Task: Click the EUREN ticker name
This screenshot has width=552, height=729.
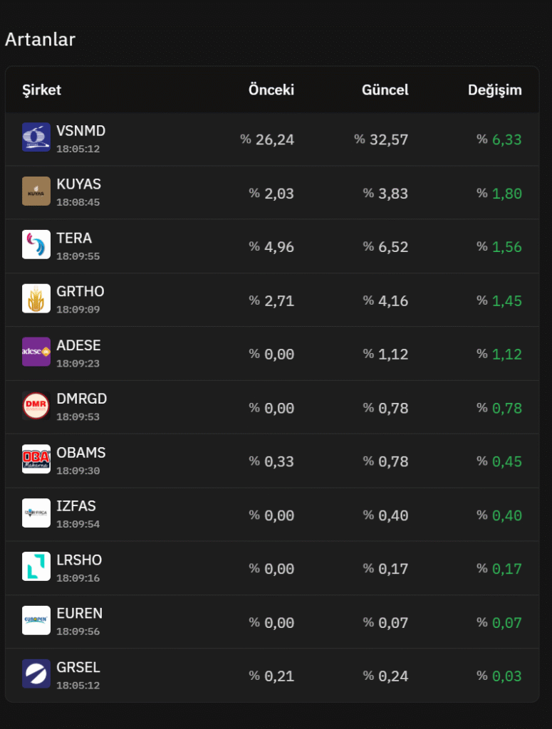Action: pyautogui.click(x=80, y=613)
